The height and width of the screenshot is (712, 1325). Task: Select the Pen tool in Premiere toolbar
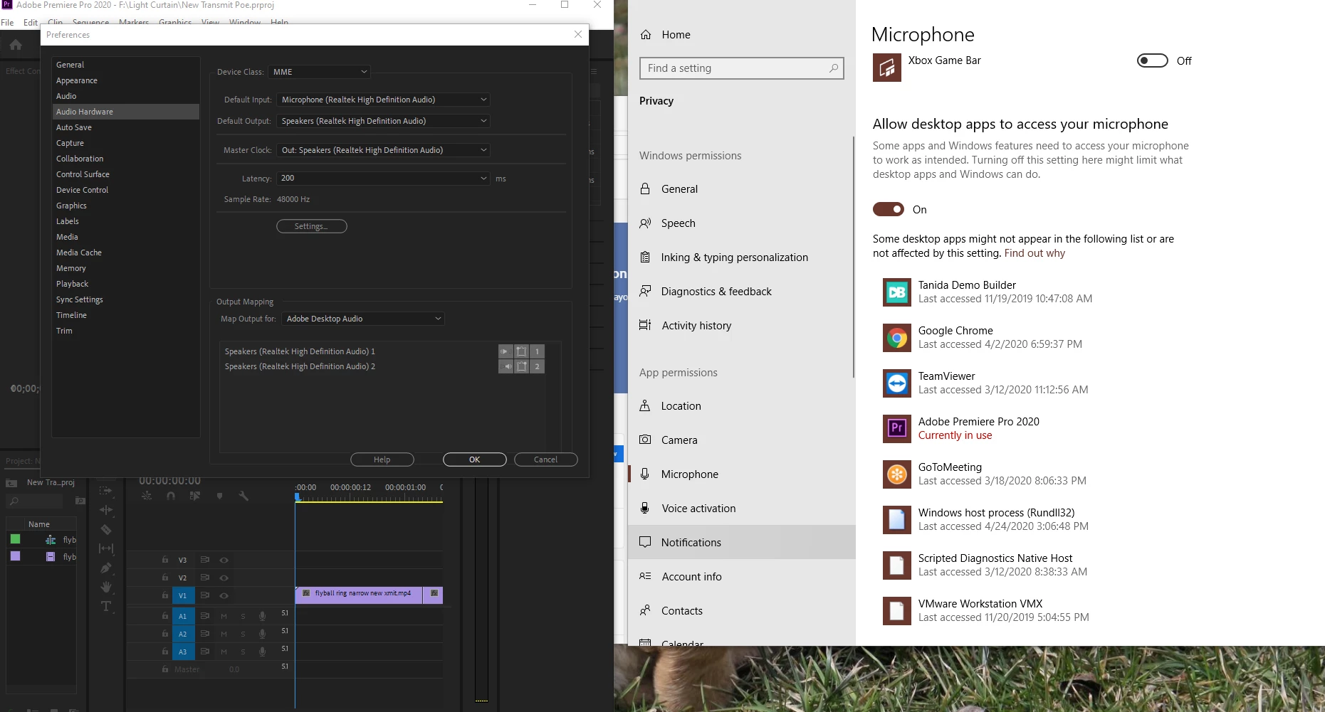click(105, 568)
